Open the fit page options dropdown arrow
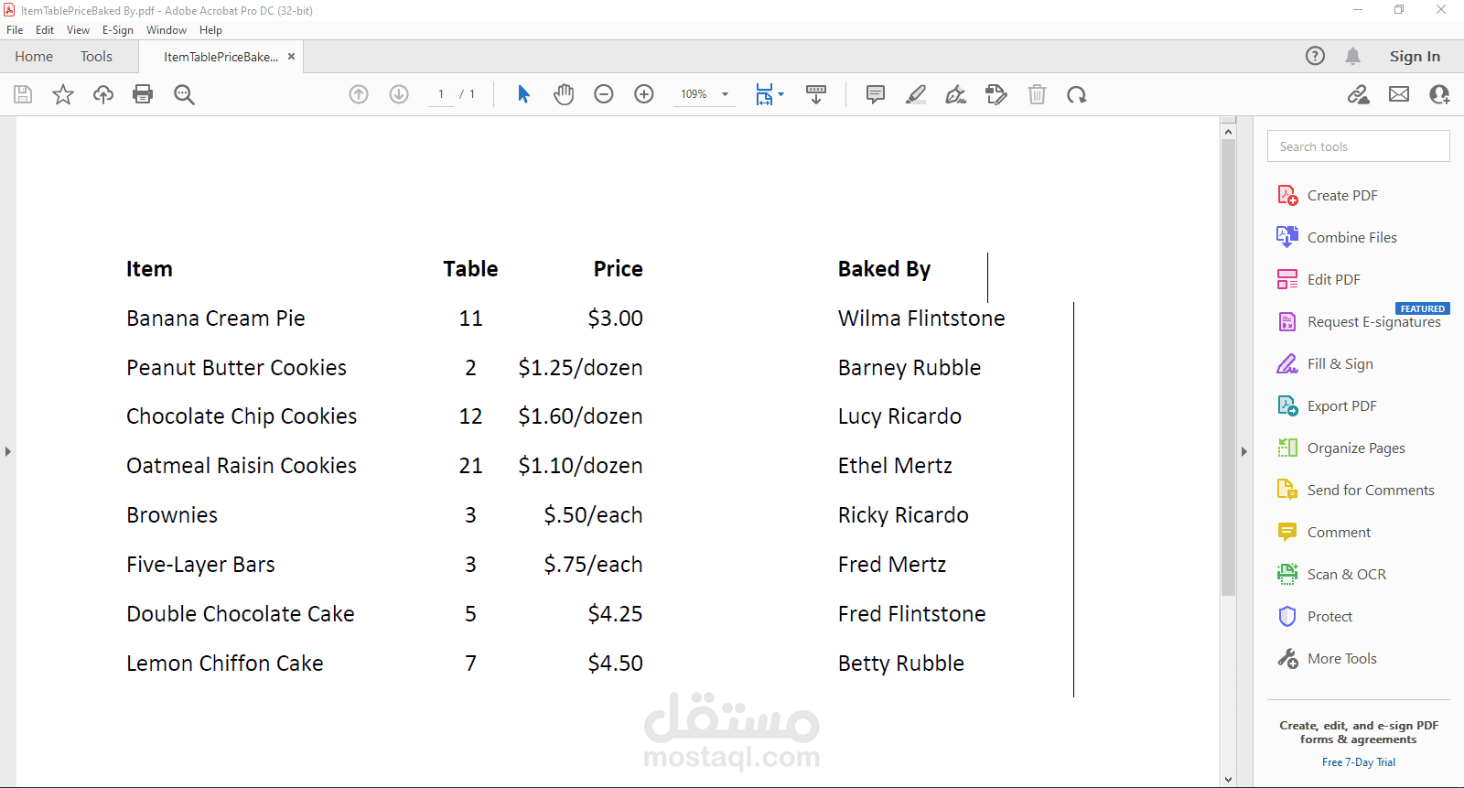Image resolution: width=1464 pixels, height=788 pixels. [x=780, y=94]
